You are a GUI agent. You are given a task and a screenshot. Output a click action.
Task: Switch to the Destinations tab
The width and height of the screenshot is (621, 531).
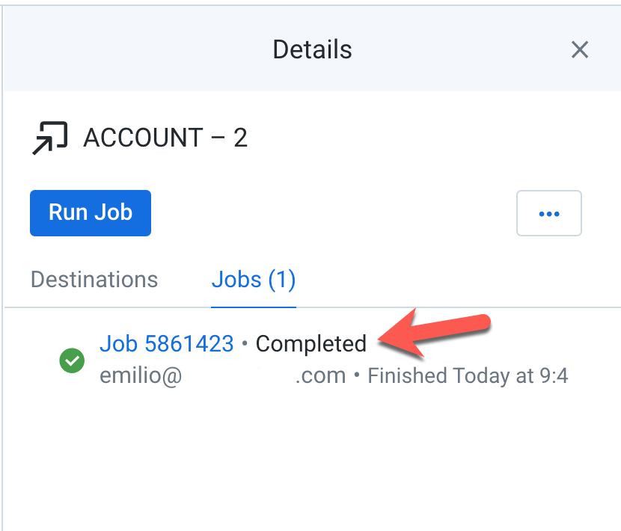(94, 280)
